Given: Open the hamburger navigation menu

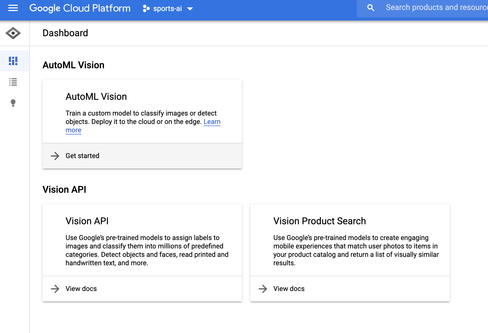Looking at the screenshot, I should tap(13, 8).
